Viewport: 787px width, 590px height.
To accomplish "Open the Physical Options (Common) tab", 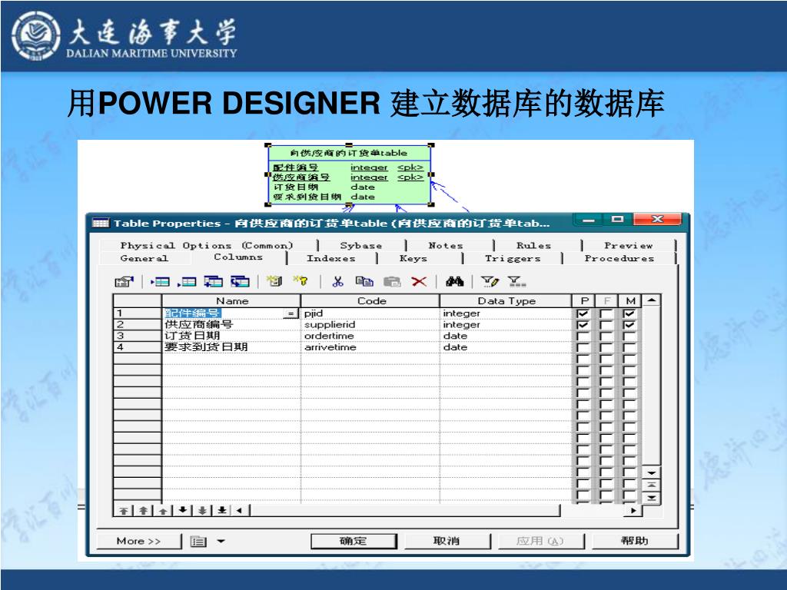I will (x=206, y=245).
